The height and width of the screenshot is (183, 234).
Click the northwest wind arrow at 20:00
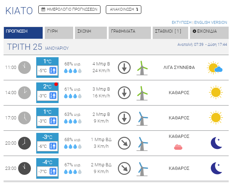point(124,143)
